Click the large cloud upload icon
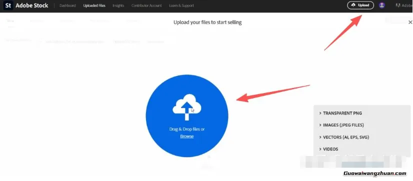Image resolution: width=413 pixels, height=181 pixels. coord(187,107)
